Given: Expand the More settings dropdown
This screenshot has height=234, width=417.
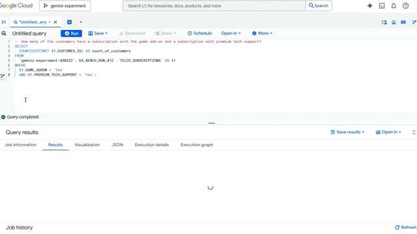Looking at the screenshot, I should (262, 33).
